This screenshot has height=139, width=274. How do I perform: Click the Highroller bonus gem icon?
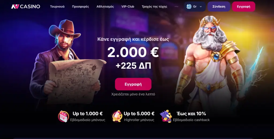(117, 116)
